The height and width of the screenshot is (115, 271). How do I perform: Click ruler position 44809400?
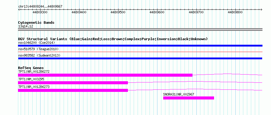pos(79,12)
